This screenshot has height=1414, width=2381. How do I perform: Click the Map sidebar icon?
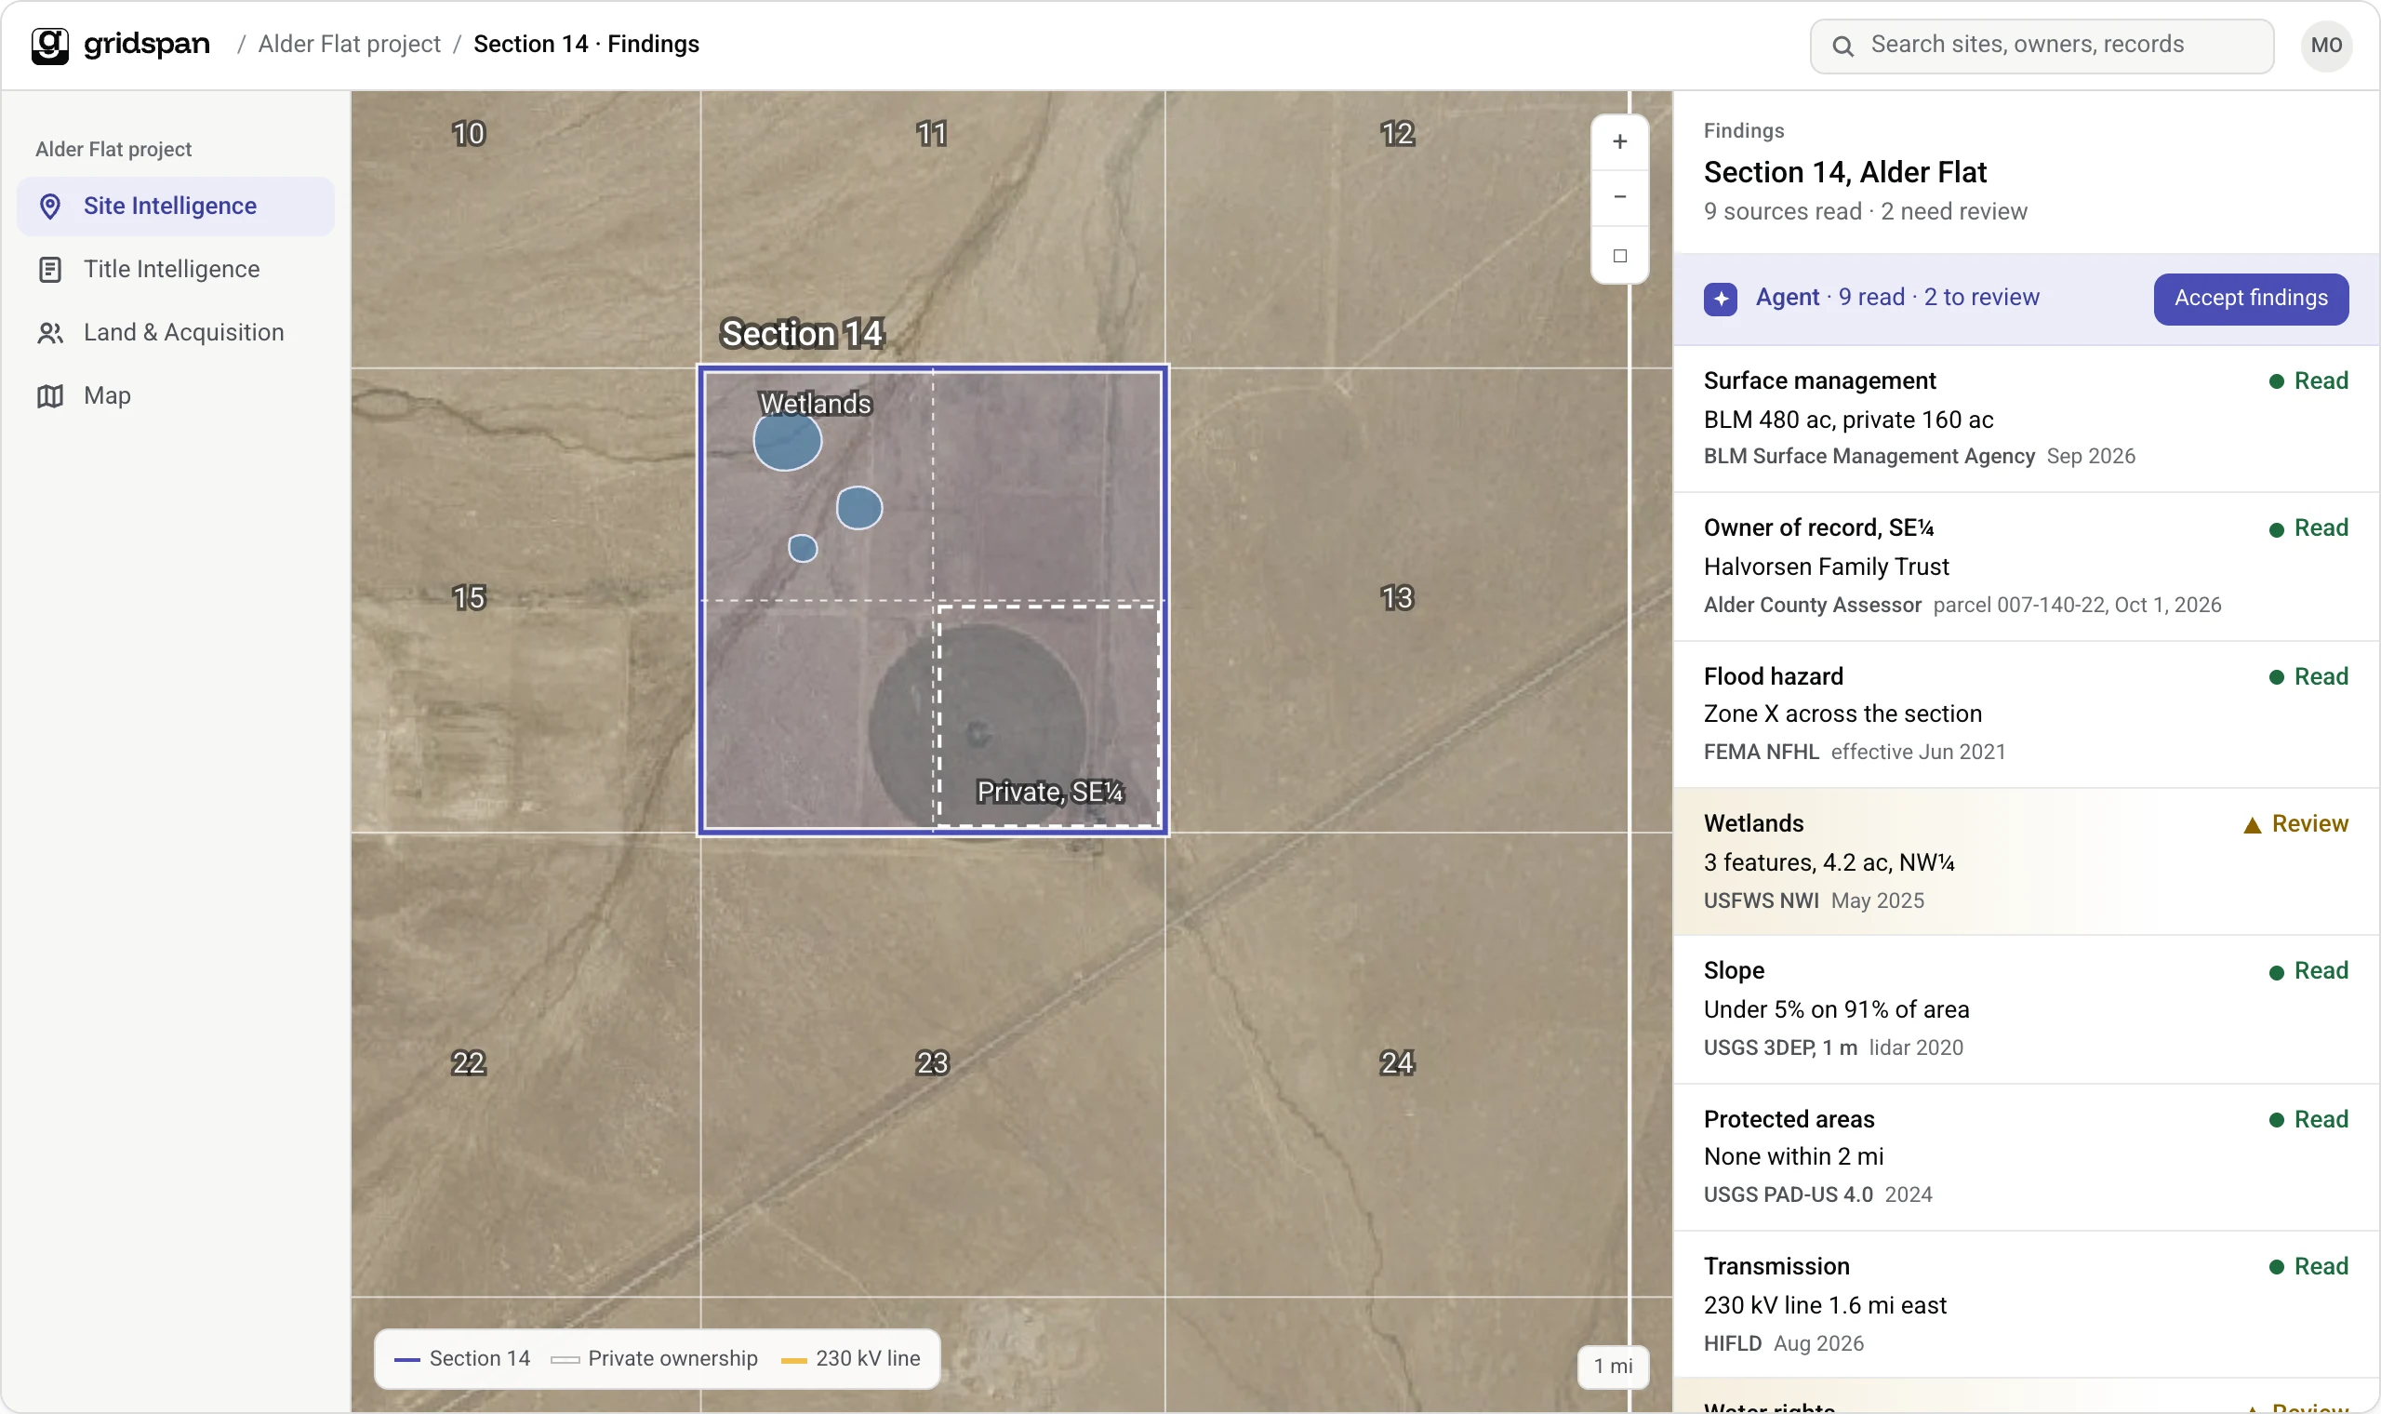[x=49, y=395]
